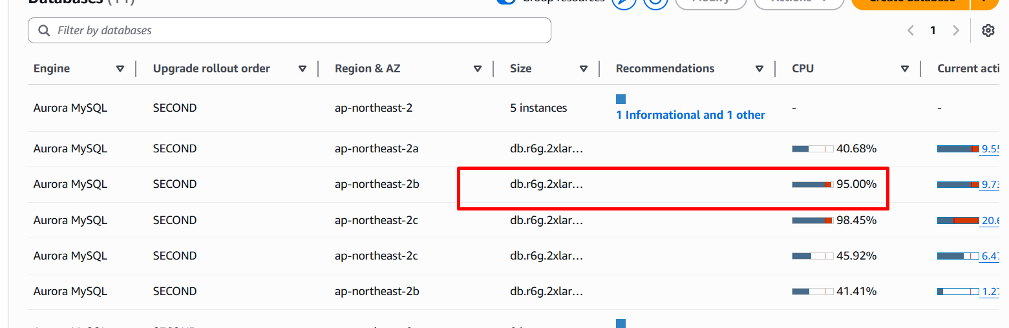Viewport: 1009px width, 328px height.
Task: Click the CPU usage bar next to 41.41%
Action: [813, 291]
